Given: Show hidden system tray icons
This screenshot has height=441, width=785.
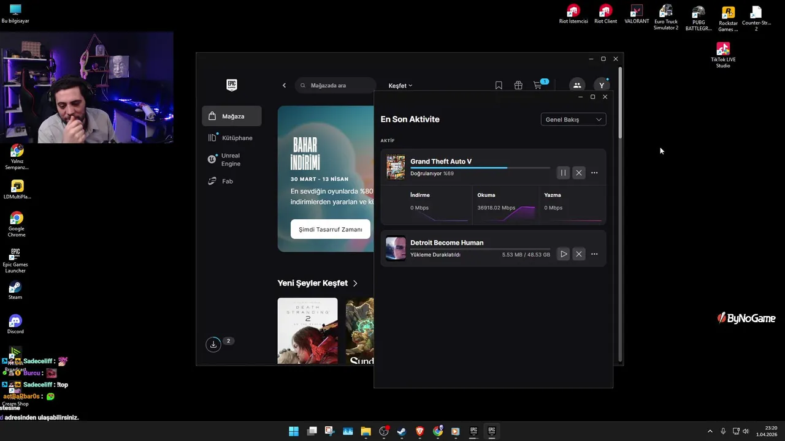Looking at the screenshot, I should [x=710, y=431].
